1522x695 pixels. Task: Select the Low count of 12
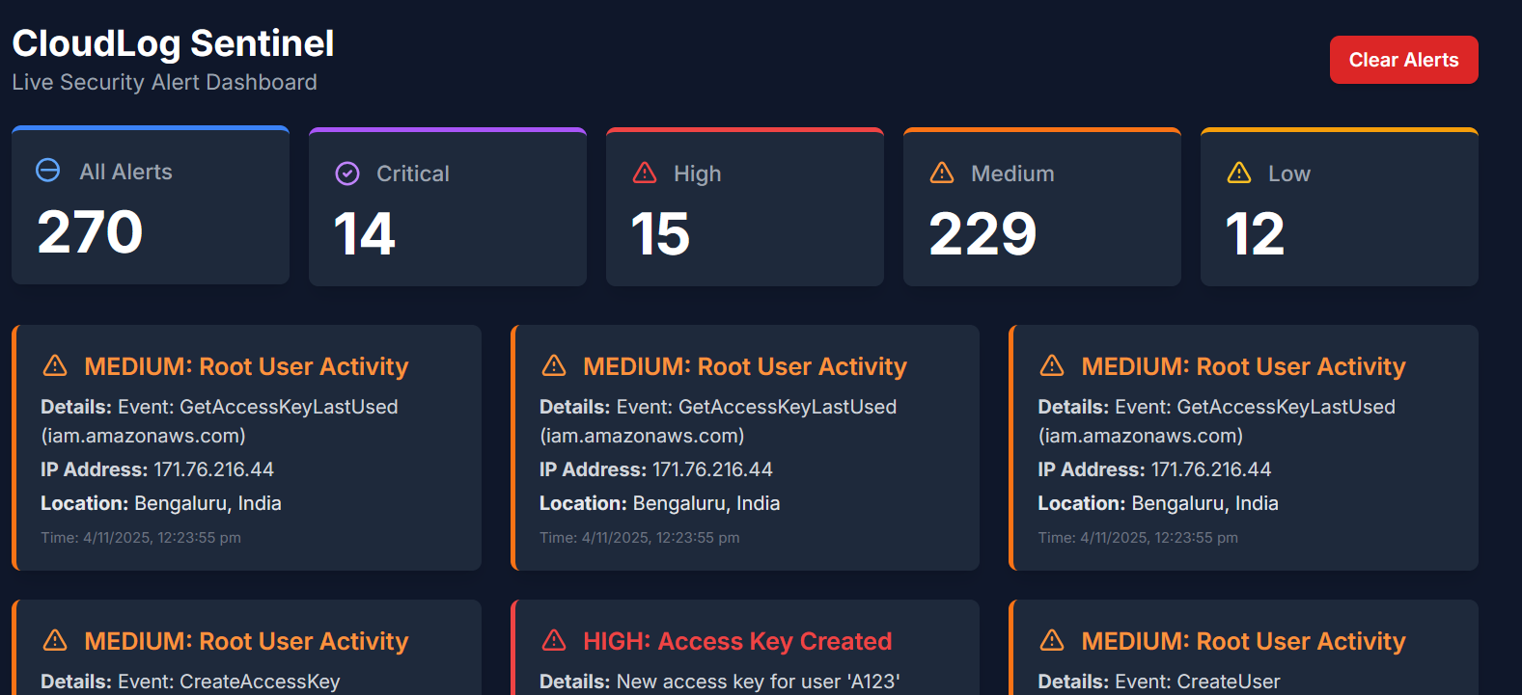[x=1255, y=234]
